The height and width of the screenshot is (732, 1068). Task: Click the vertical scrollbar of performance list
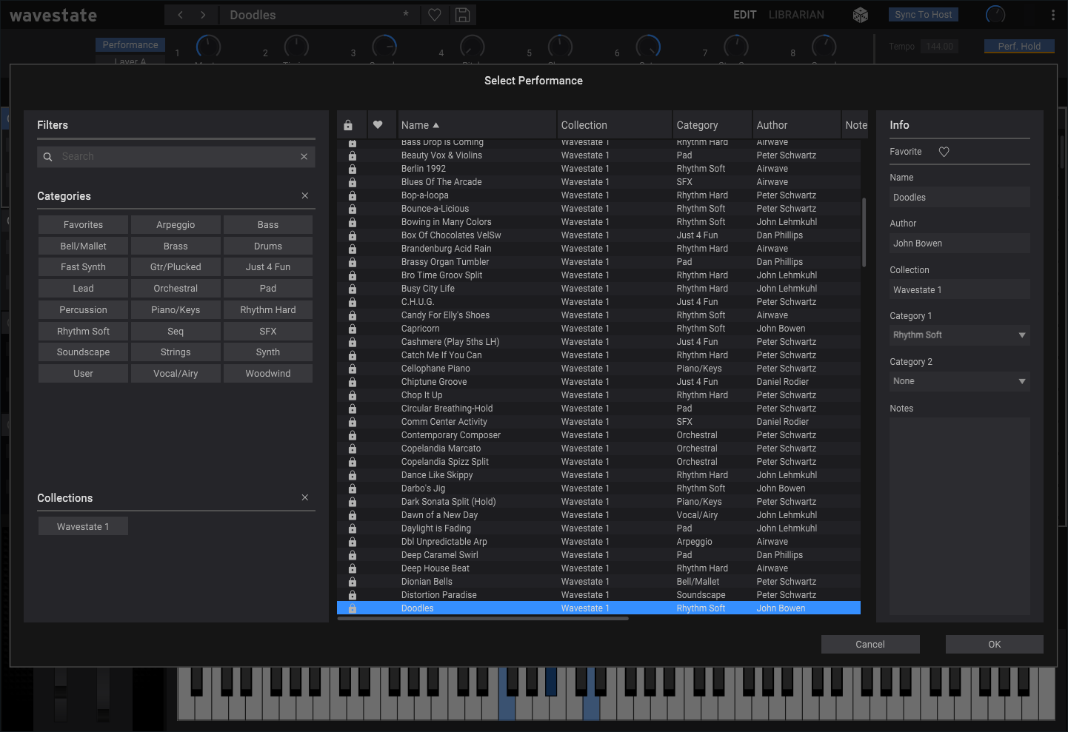point(864,232)
